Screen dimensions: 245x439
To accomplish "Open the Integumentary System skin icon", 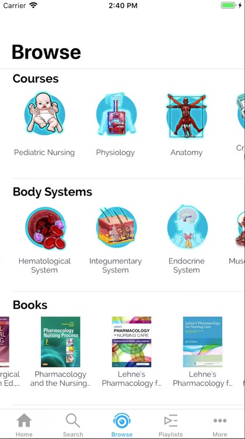I will point(116,227).
